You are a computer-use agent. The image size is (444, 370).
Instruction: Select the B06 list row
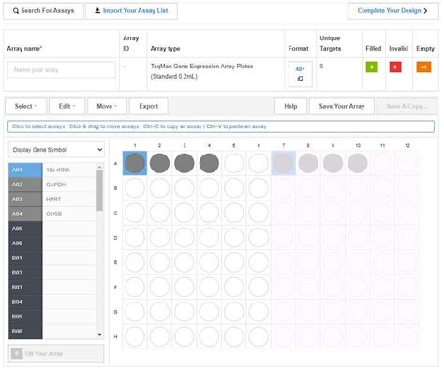click(x=52, y=332)
